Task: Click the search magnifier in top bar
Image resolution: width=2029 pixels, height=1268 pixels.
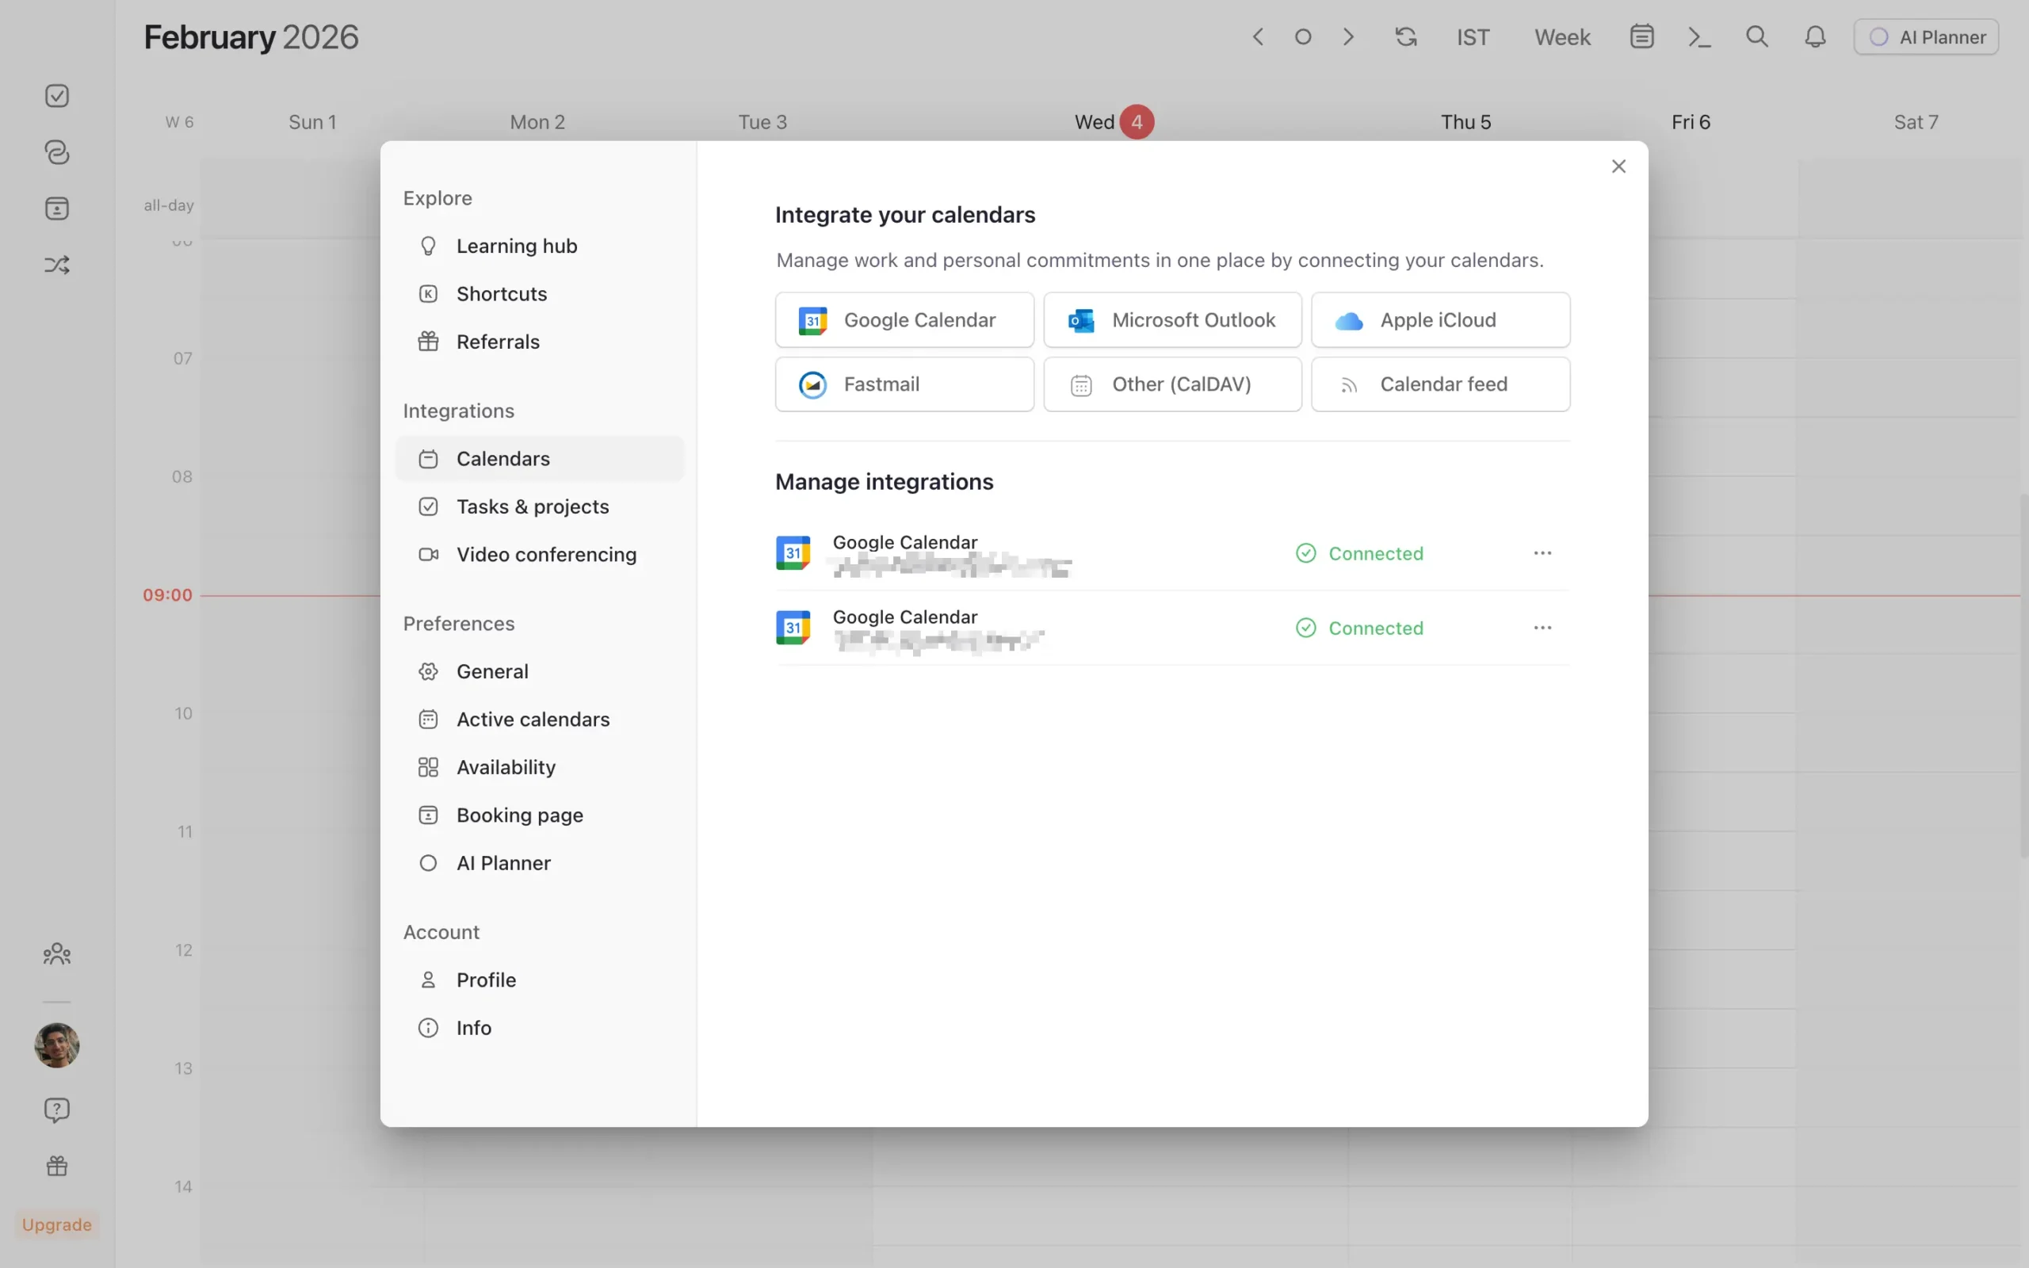Action: (1757, 36)
